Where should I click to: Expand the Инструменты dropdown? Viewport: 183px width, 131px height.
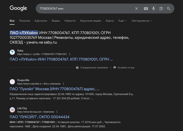[x=142, y=21]
